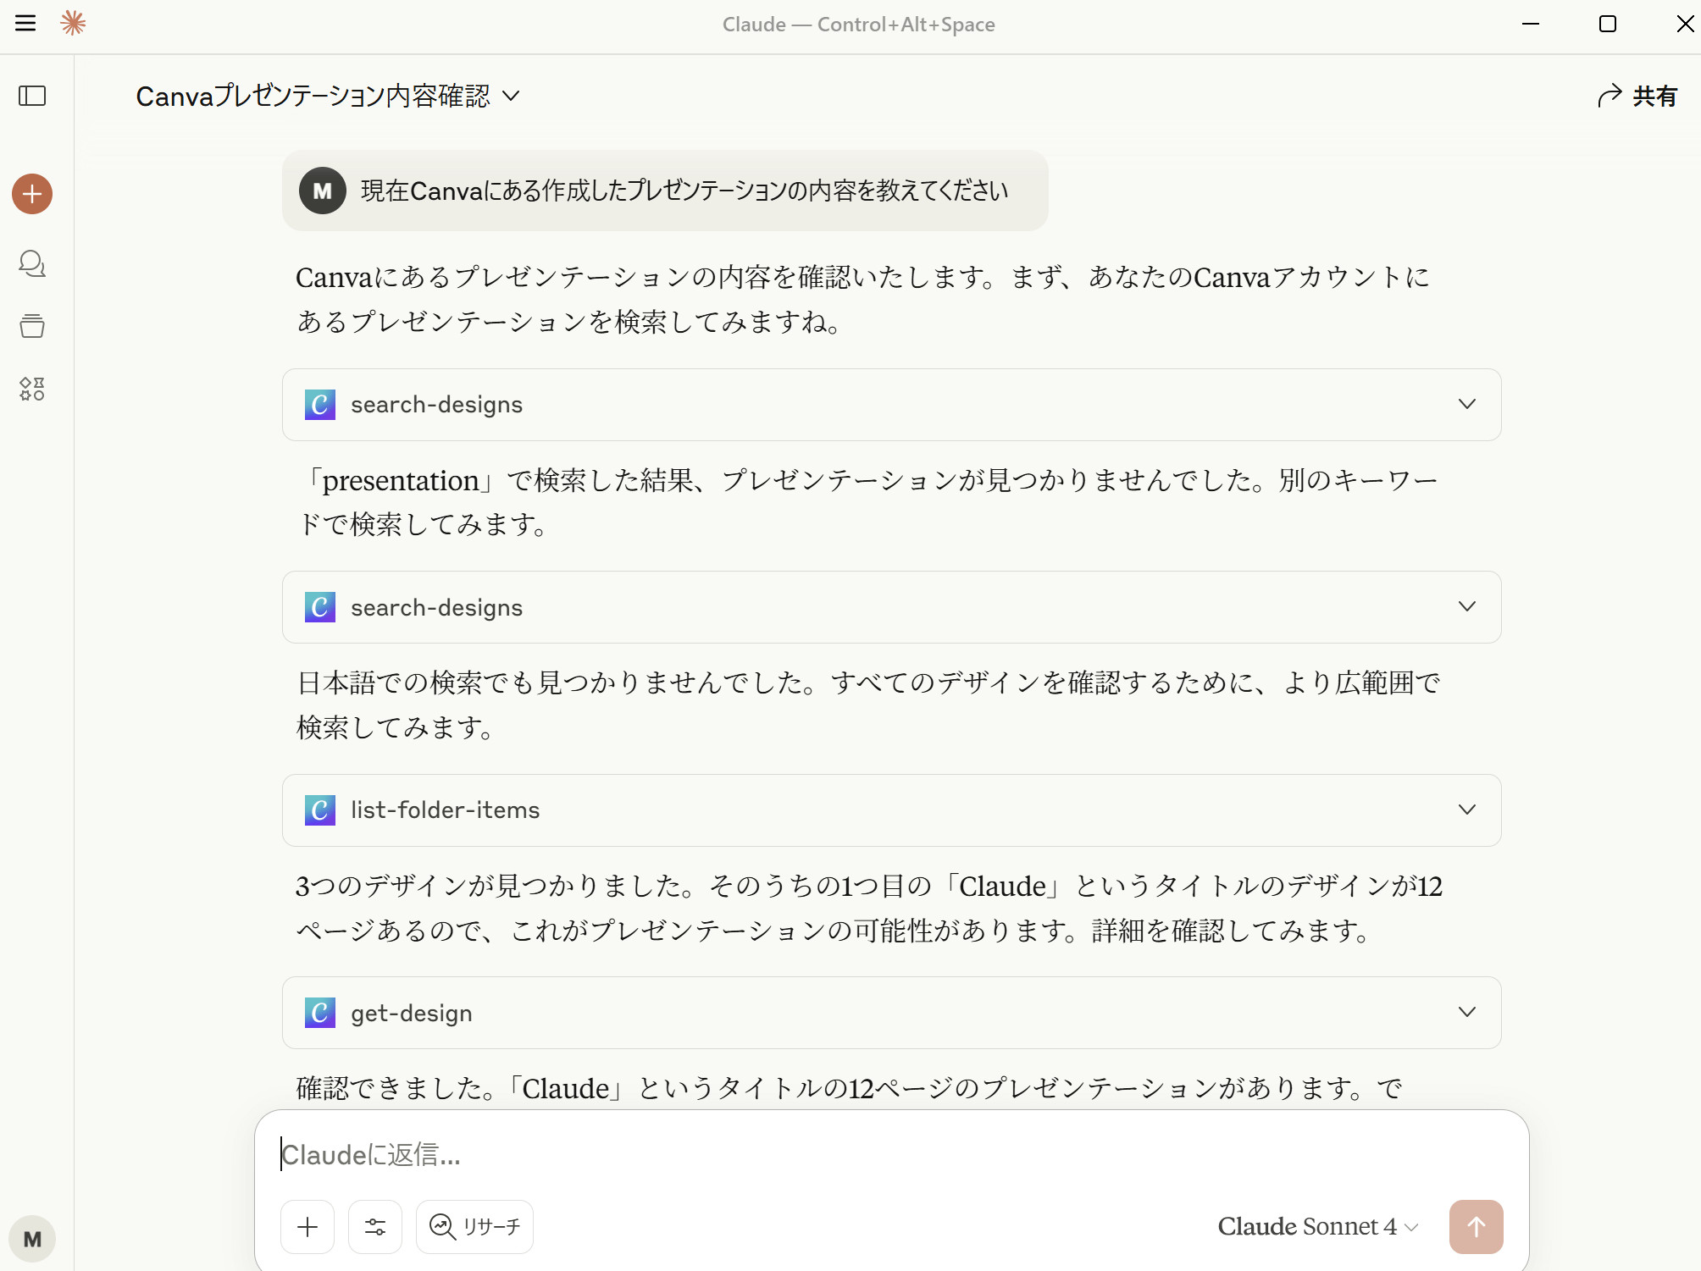Open the artifacts shapes icon

32,389
